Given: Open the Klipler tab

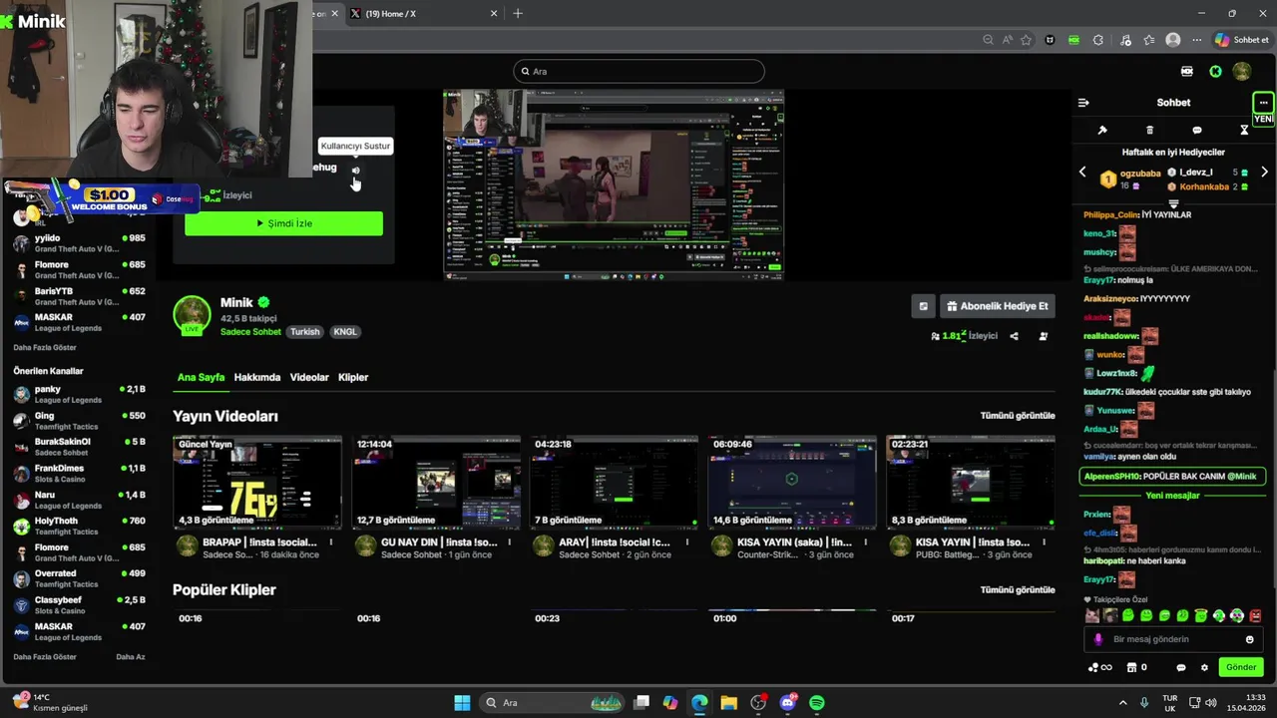Looking at the screenshot, I should 353,377.
